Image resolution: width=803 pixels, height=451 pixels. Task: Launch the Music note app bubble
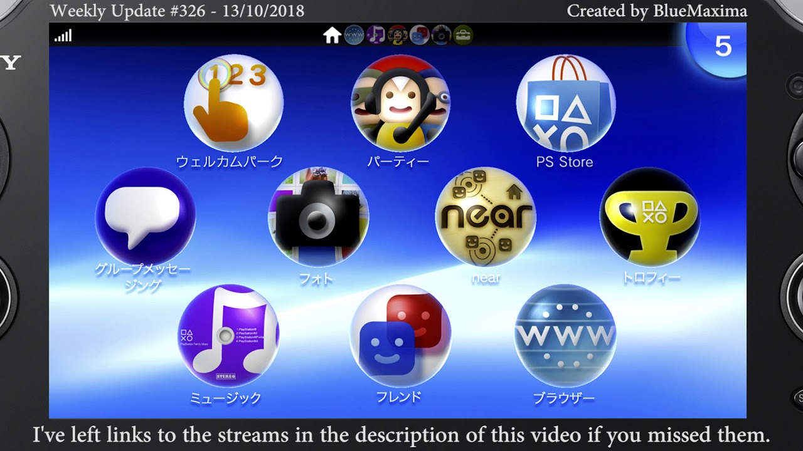pyautogui.click(x=229, y=336)
